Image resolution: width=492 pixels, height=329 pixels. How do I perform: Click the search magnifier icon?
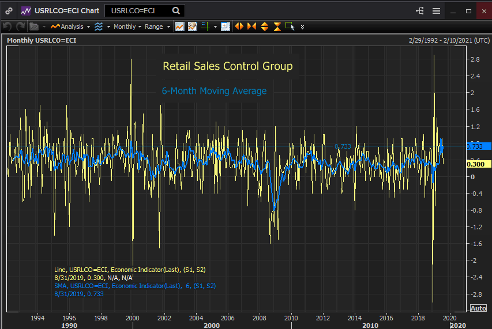[176, 10]
